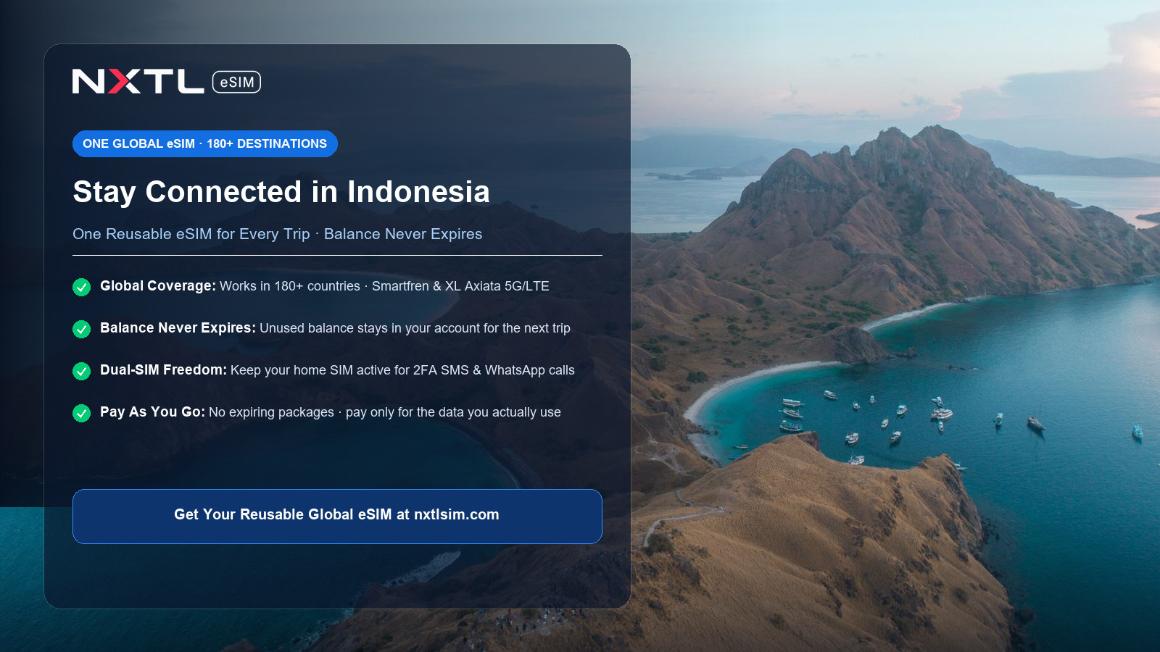The height and width of the screenshot is (652, 1160).
Task: Click the ONE GLOBAL eSIM 180+ DESTINATIONS pill
Action: point(205,143)
